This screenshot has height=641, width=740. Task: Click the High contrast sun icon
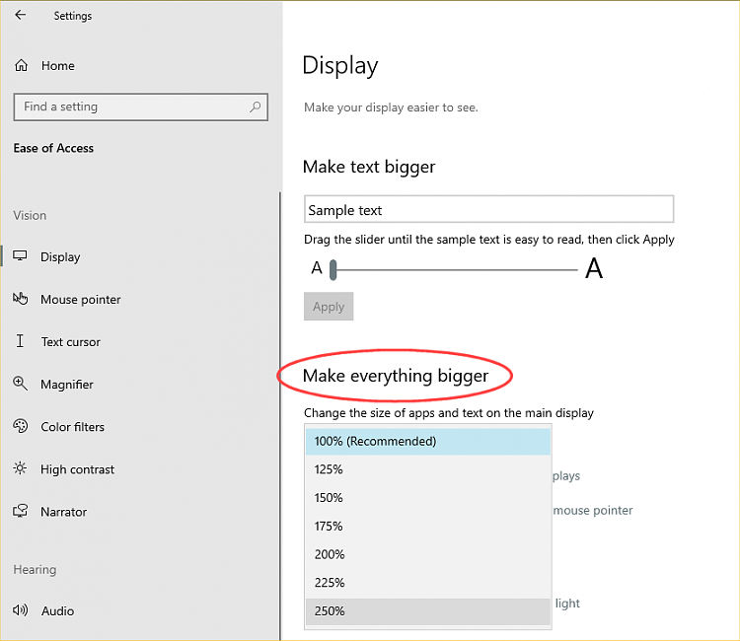click(20, 468)
